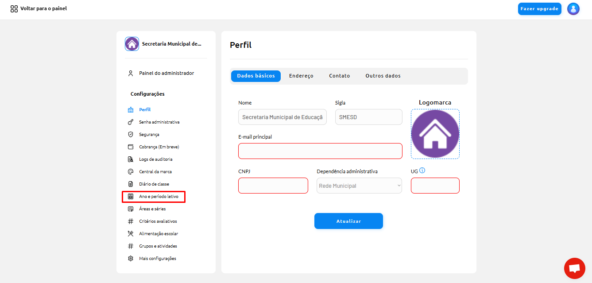
Task: Click the Nome input field
Action: coord(282,117)
